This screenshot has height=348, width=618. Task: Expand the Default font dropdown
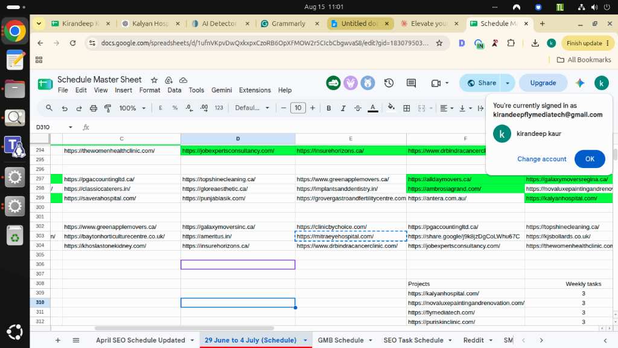[x=252, y=108]
